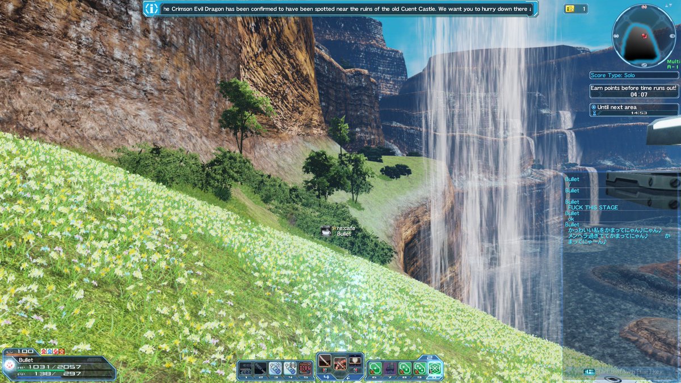Select the shield icon in weapon palette
Screen dimensions: 681x383
(x=355, y=360)
